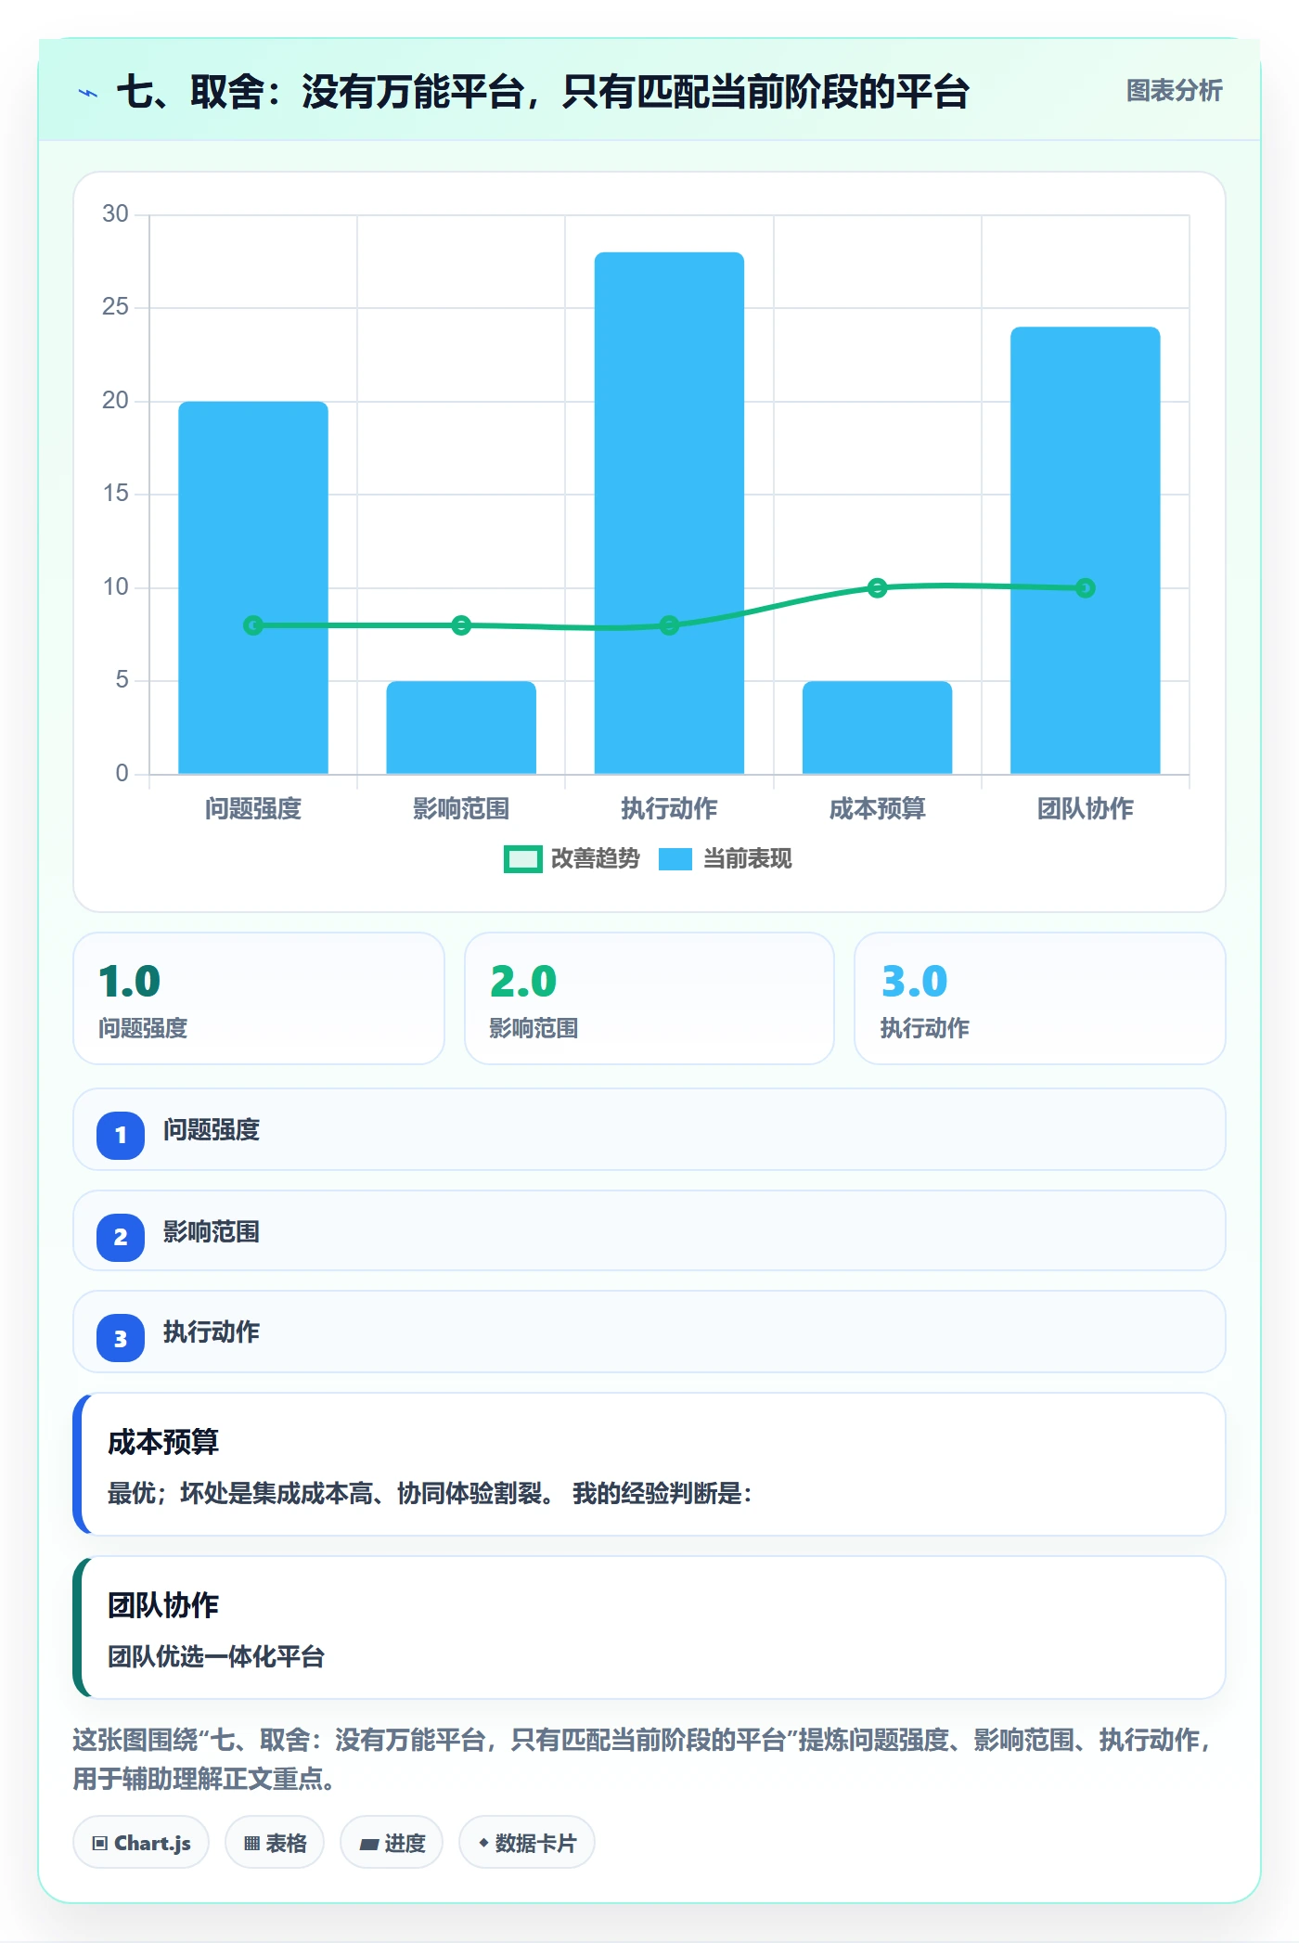Viewport: 1299px width, 1943px height.
Task: Click the y-axis value 30
Action: [x=115, y=213]
